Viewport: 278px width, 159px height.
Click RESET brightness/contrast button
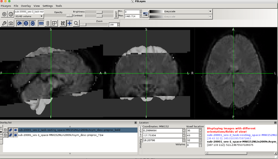[116, 14]
